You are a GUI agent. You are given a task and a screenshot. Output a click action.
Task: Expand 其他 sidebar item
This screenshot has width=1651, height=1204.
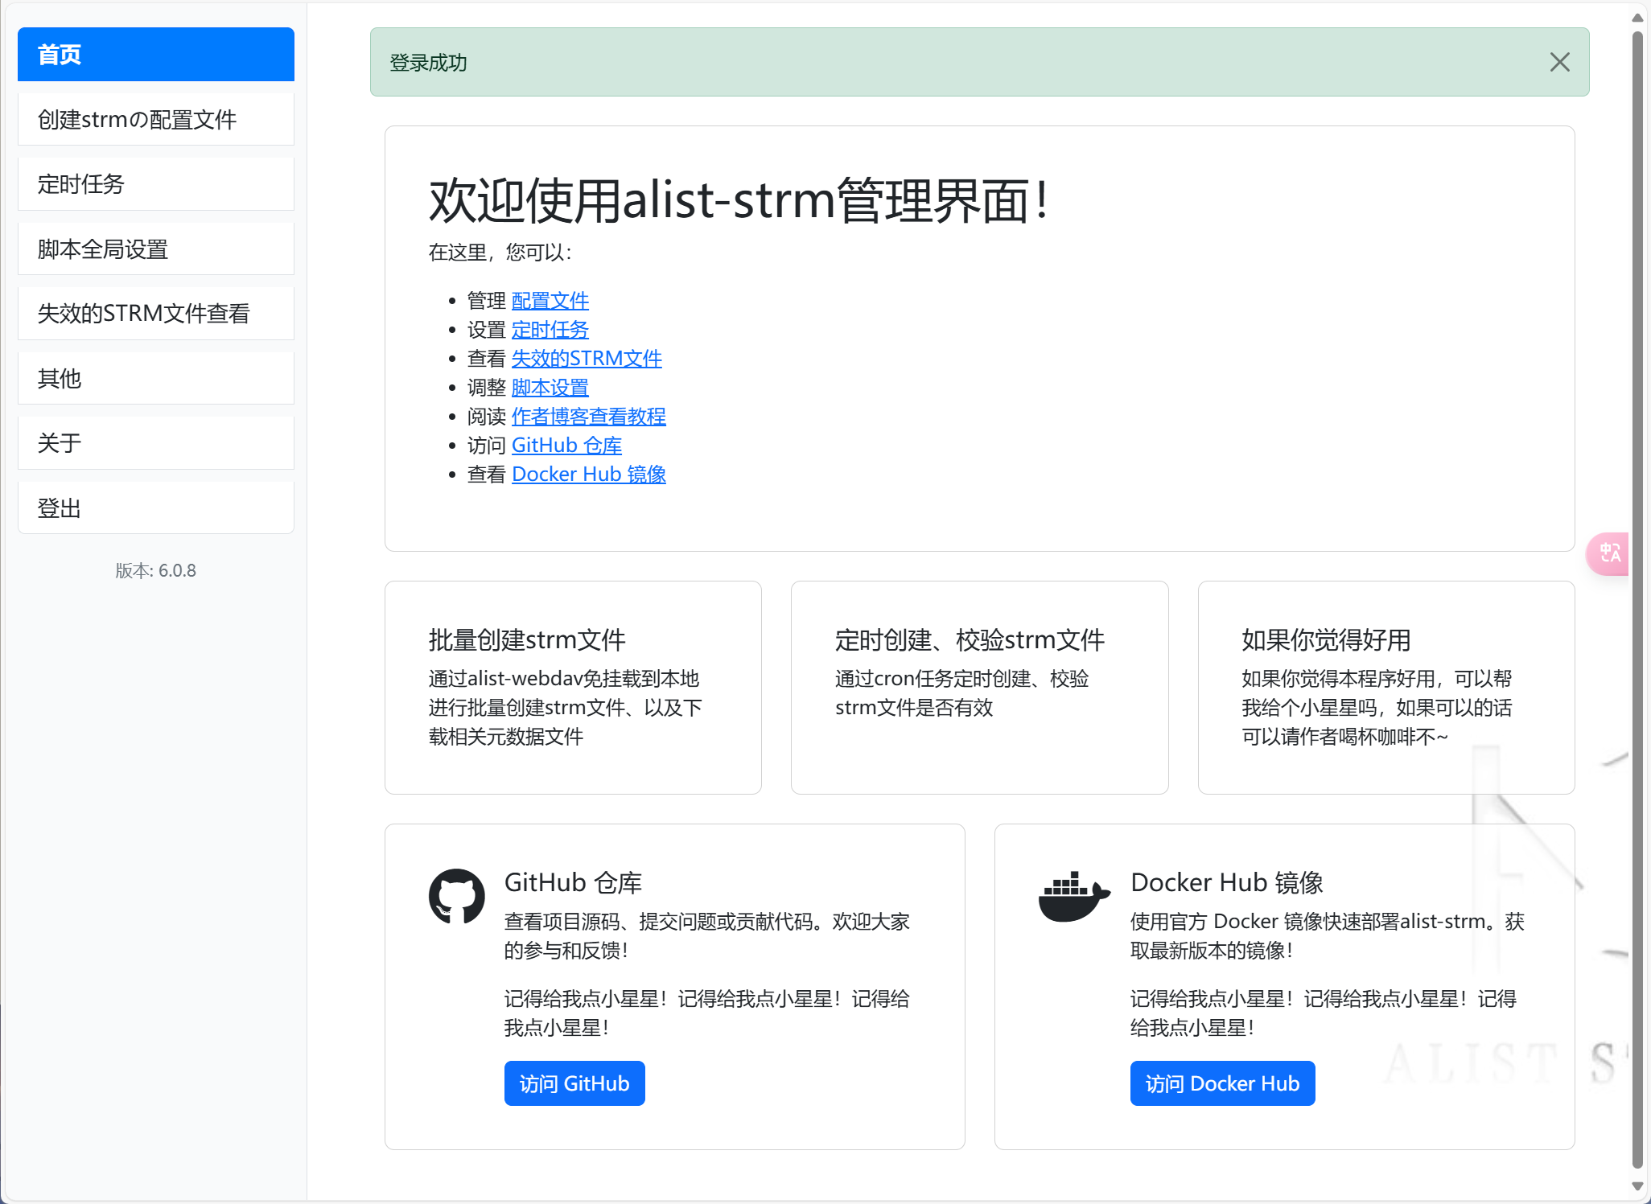tap(155, 378)
